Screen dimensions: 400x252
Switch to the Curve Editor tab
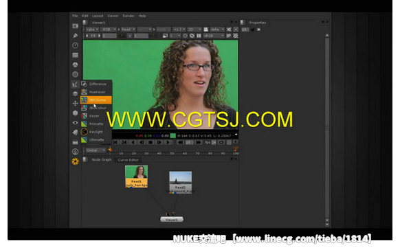[x=129, y=160]
